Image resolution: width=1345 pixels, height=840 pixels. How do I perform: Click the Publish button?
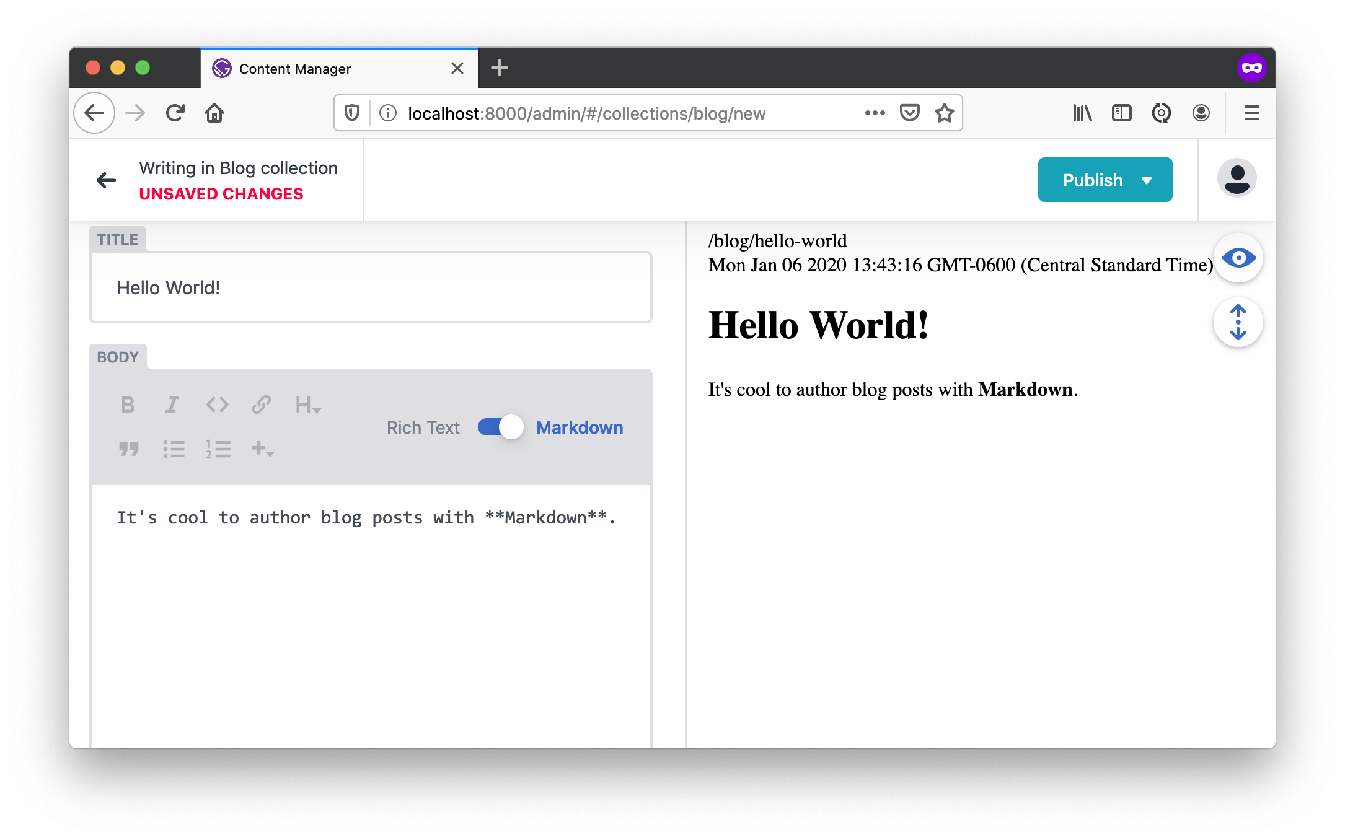[x=1105, y=179]
